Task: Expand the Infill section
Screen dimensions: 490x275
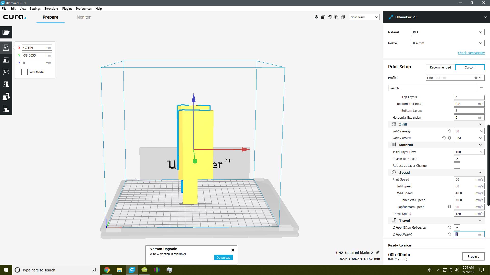Action: click(x=480, y=124)
